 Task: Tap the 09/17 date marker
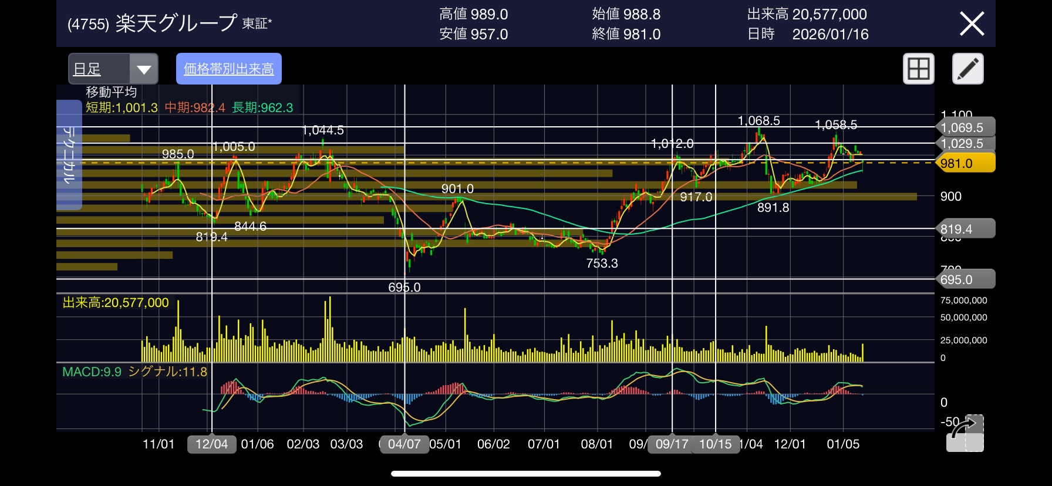pos(672,444)
